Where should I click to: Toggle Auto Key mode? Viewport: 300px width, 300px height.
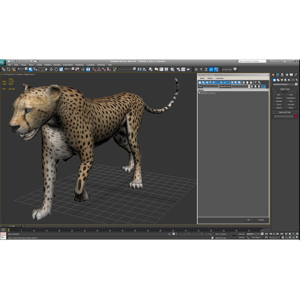click(x=241, y=234)
